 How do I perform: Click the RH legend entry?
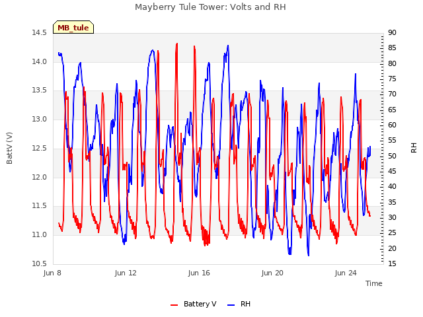[x=239, y=304]
